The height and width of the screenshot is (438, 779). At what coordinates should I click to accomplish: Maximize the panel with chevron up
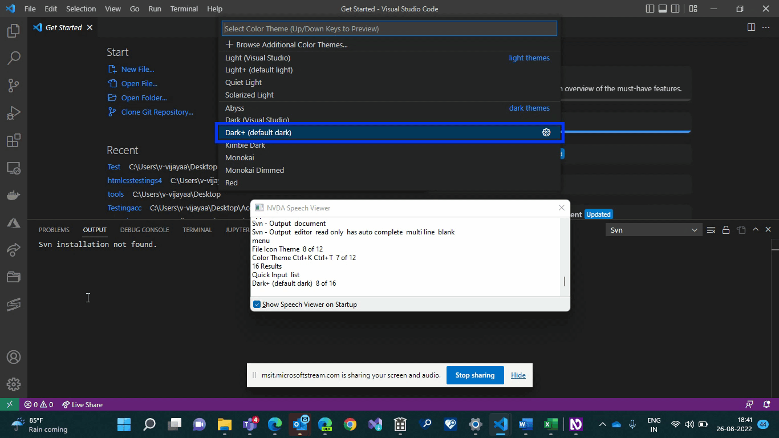756,229
